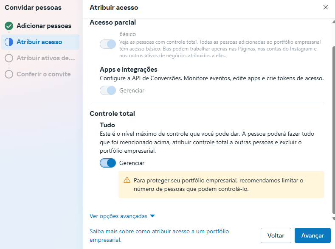Screen dimensions: 335x249
Task: Close the Atribuir acesso dialog with X
Action: [325, 7]
